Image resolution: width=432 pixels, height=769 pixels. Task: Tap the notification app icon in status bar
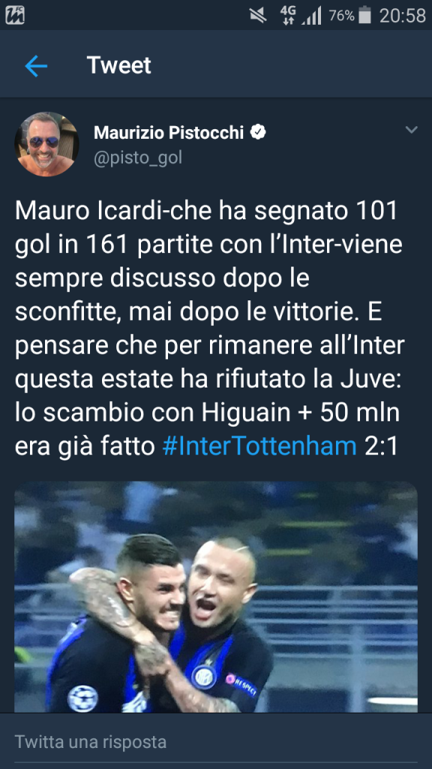coord(15,15)
